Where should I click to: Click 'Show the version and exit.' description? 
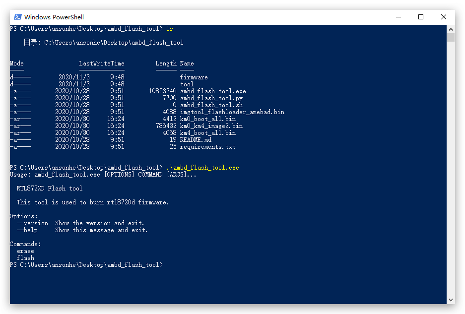click(100, 223)
